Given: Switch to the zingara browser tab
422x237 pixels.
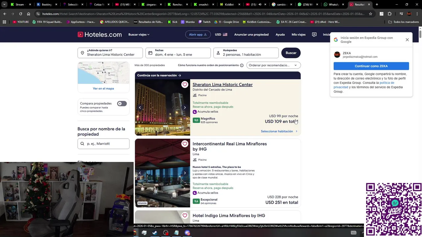Looking at the screenshot, I should pos(151,5).
